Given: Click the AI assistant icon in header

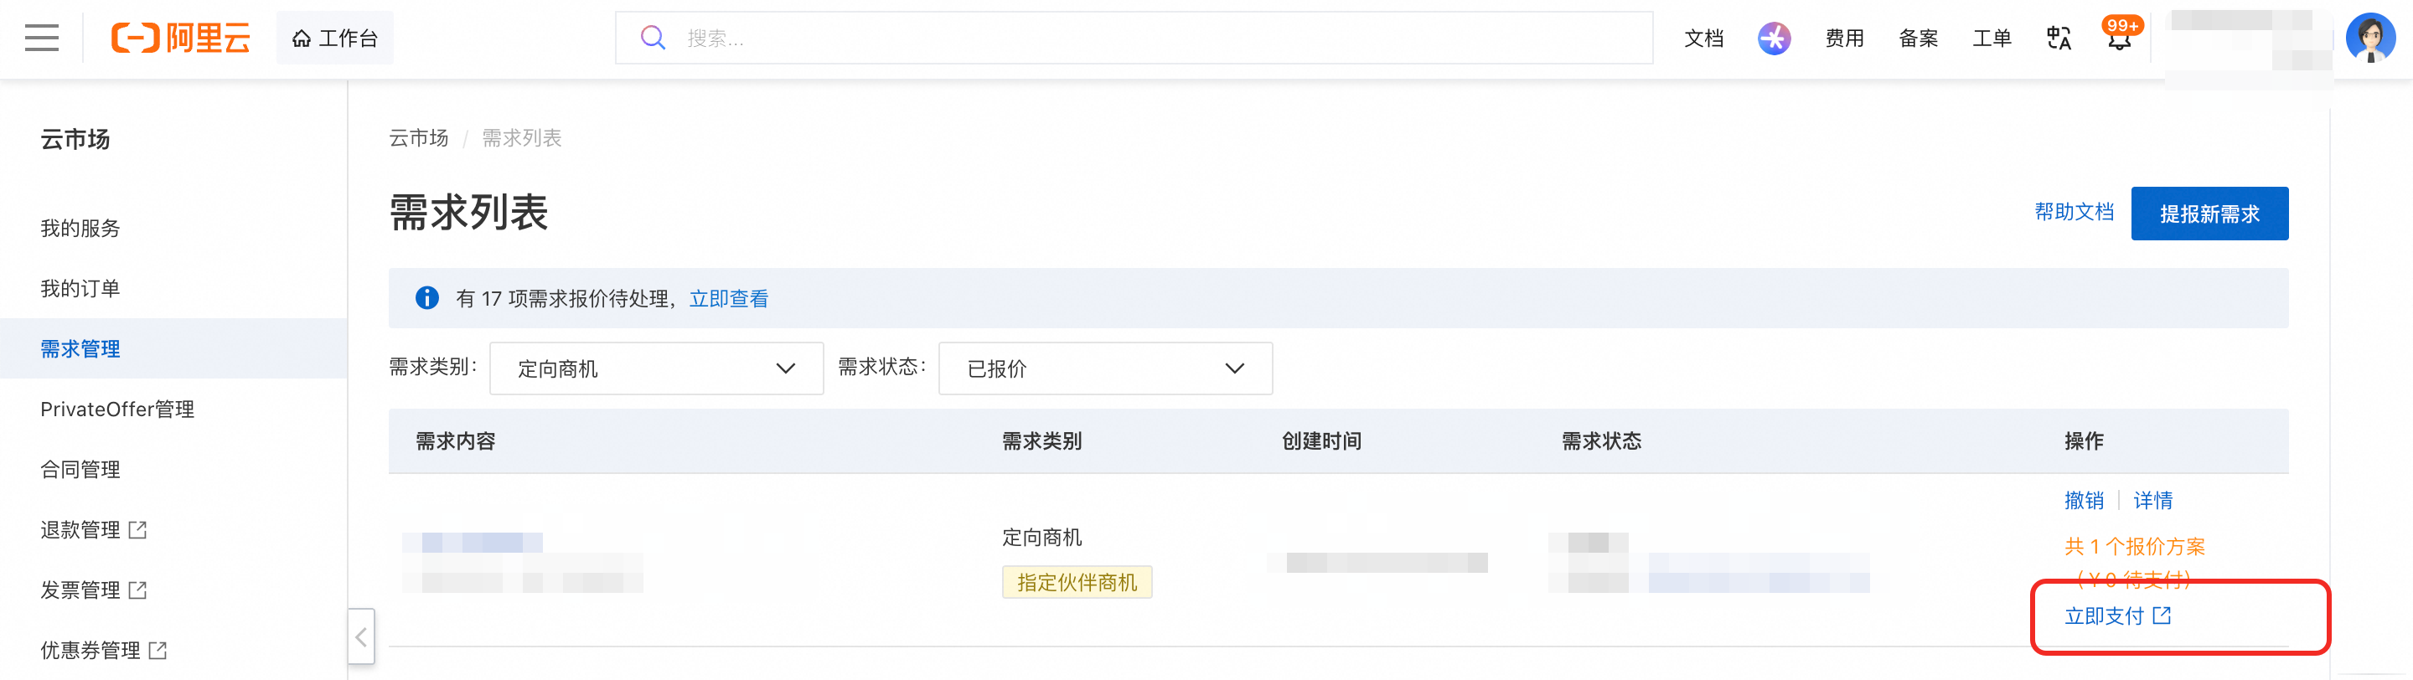Looking at the screenshot, I should (x=1773, y=39).
